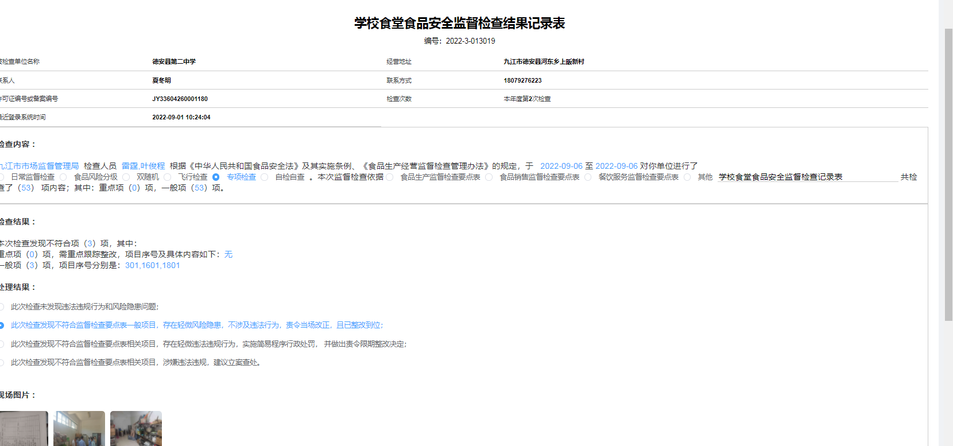Click the selected 专项检查 radio button
Viewport: 953px width, 446px height.
point(216,177)
